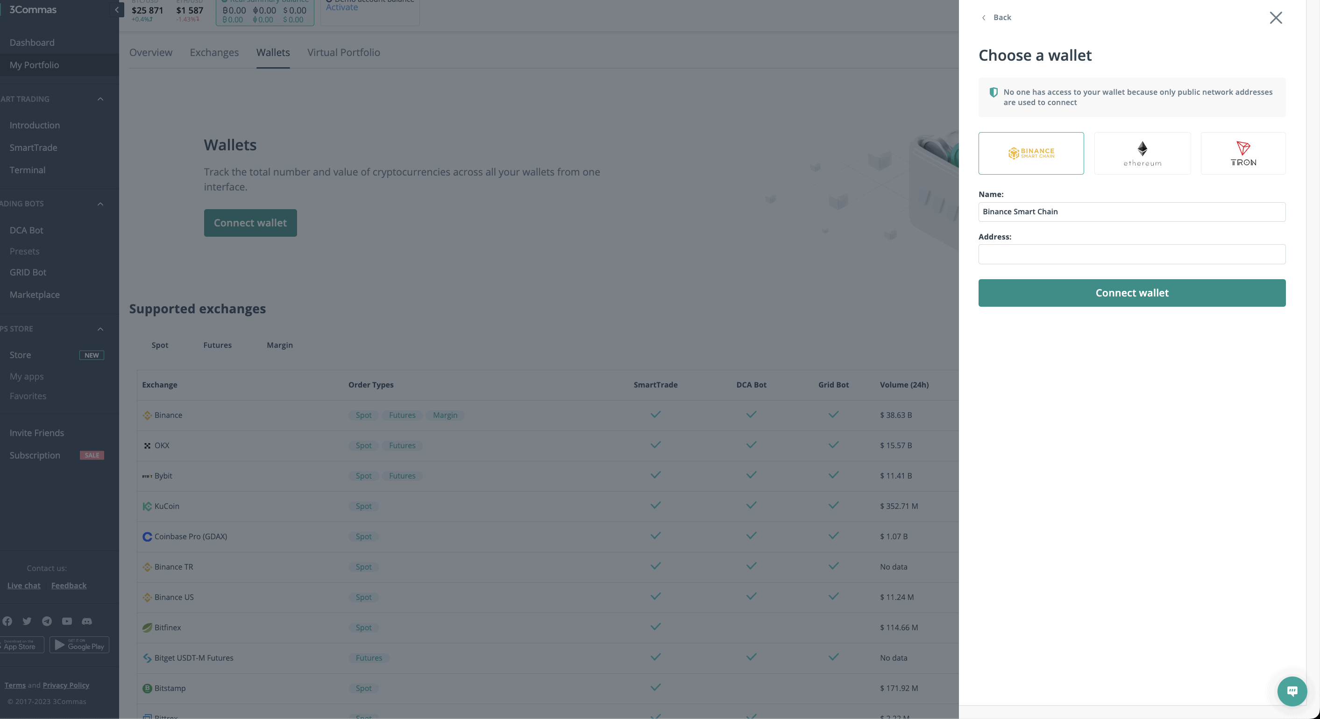Image resolution: width=1320 pixels, height=719 pixels.
Task: Open the Facebook social icon
Action: tap(7, 621)
